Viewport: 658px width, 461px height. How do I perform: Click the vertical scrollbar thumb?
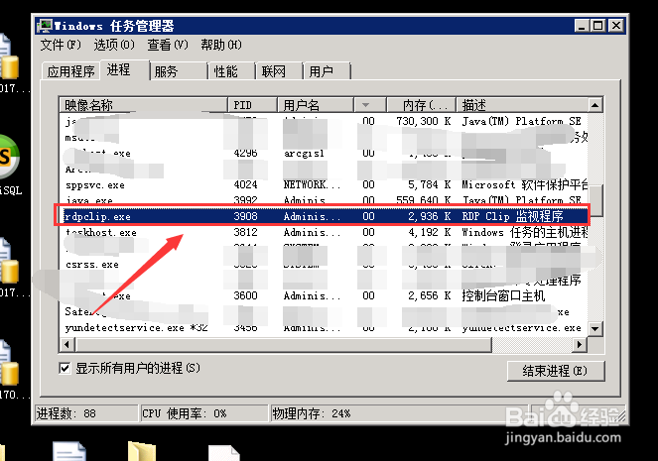595,200
